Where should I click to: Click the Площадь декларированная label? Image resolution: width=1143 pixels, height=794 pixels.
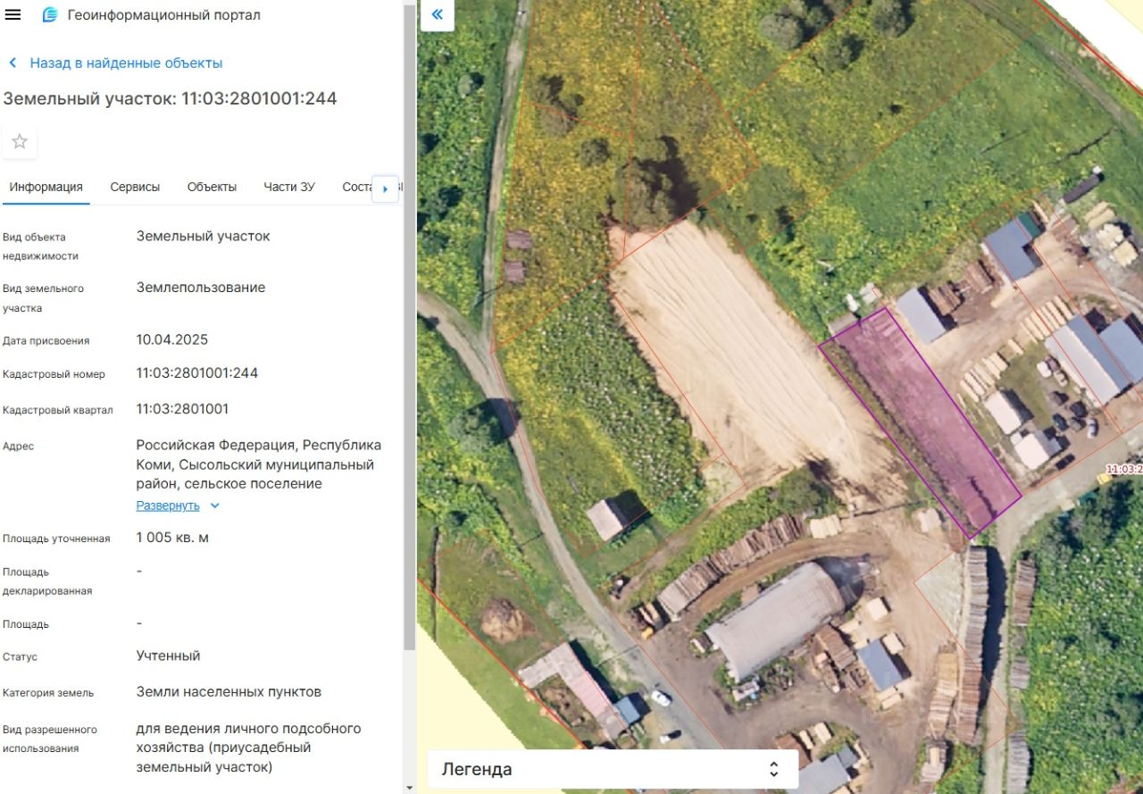tap(47, 581)
